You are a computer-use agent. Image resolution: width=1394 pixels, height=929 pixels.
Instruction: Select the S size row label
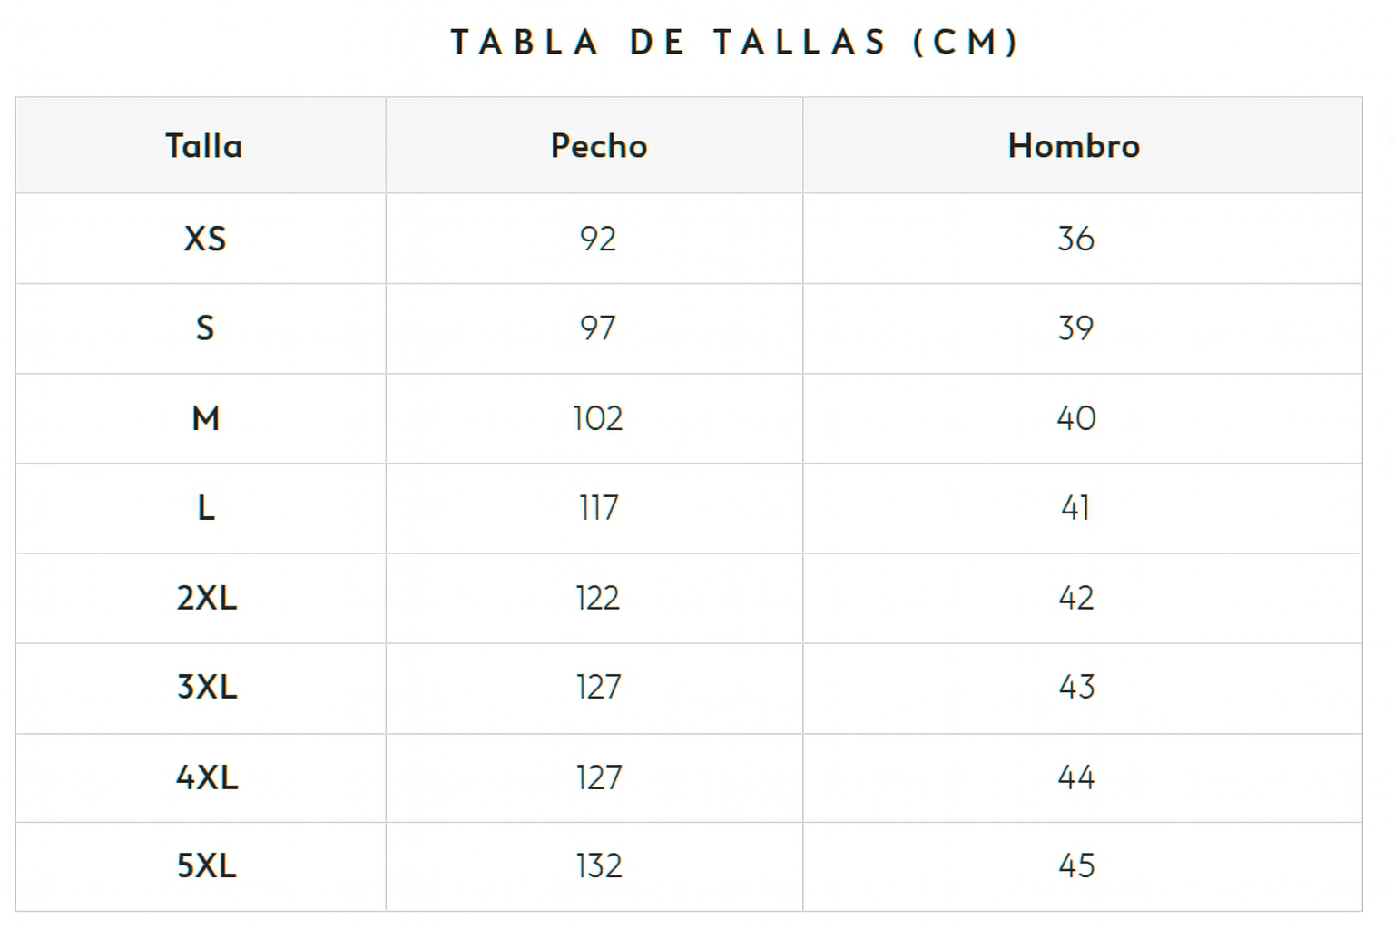(x=205, y=328)
